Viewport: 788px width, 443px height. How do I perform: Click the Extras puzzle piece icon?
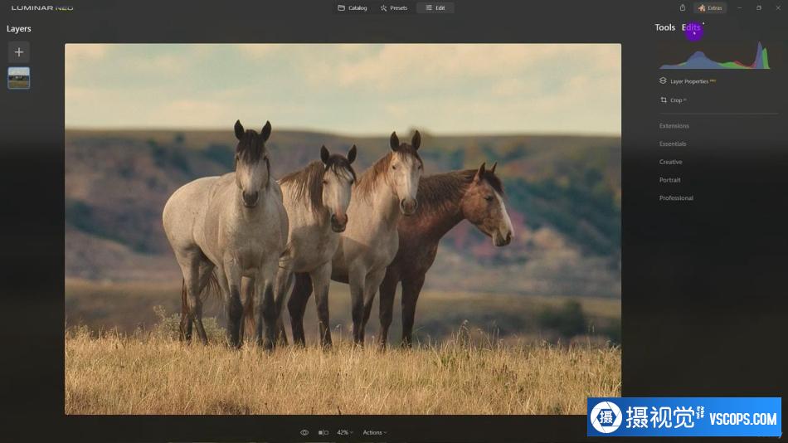pos(702,8)
